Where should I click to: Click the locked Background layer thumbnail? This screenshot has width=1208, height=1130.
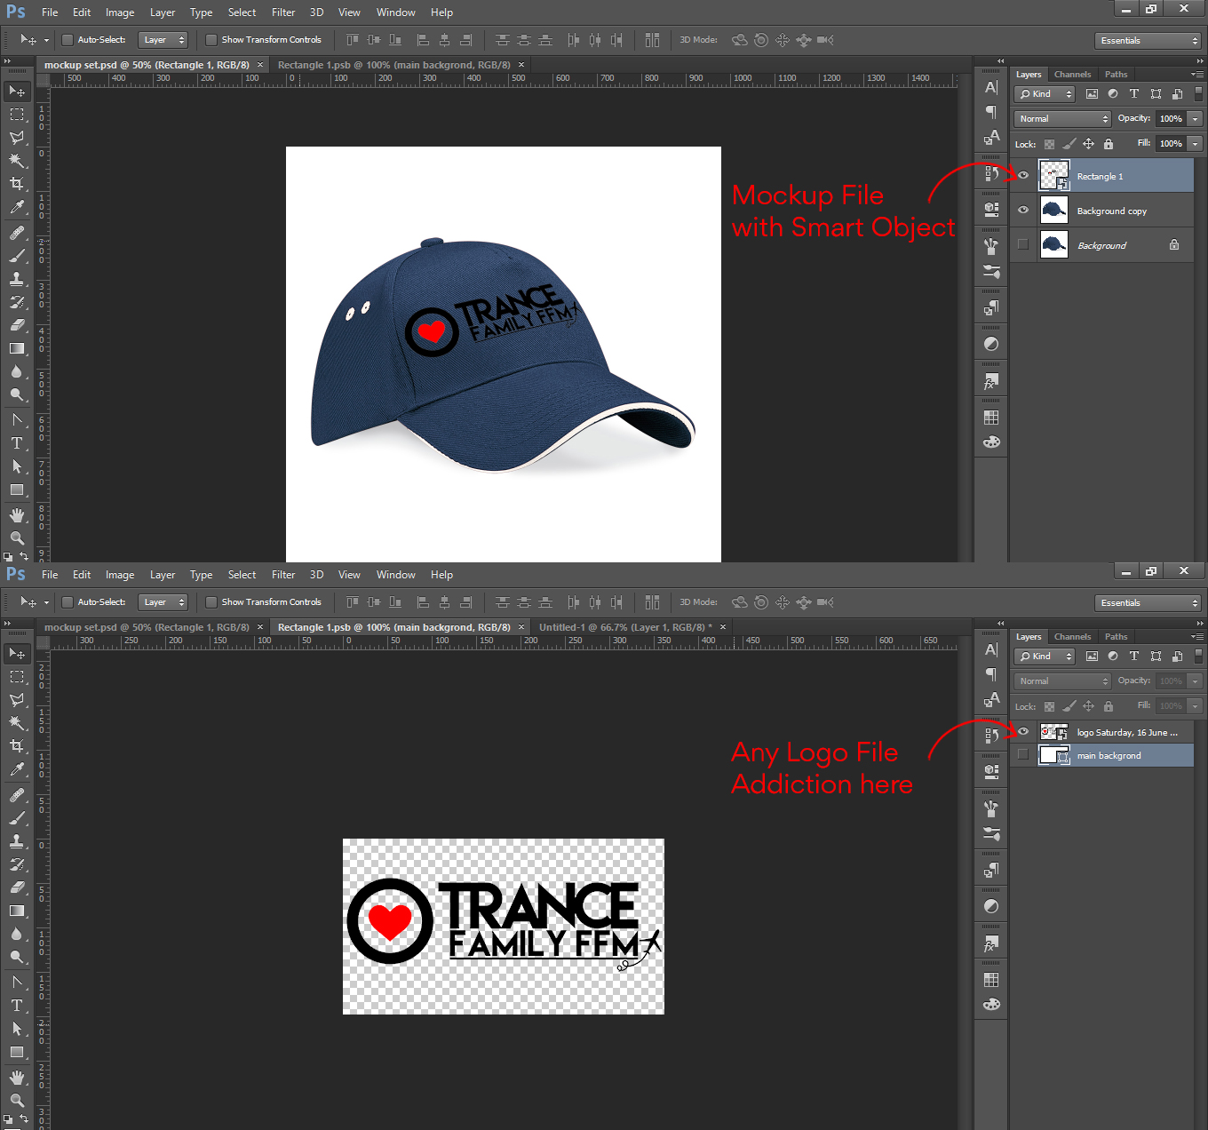coord(1053,245)
